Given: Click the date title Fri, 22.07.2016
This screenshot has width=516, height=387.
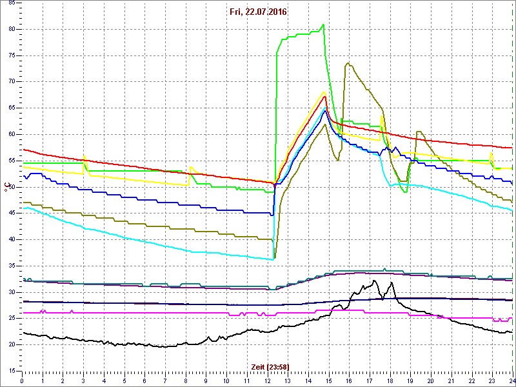Looking at the screenshot, I should pyautogui.click(x=259, y=12).
